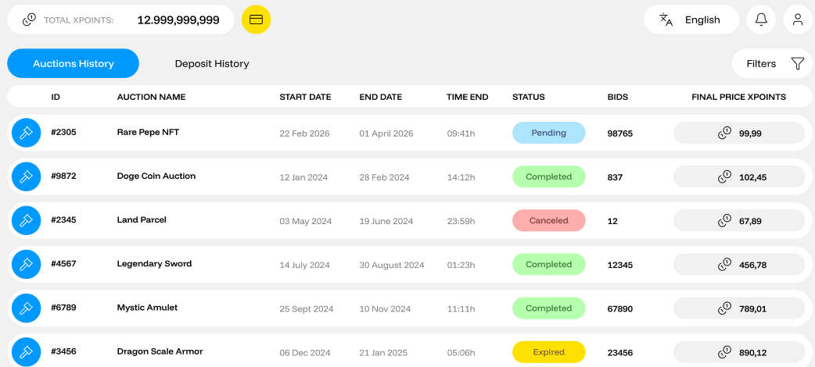815x367 pixels.
Task: Open the user profile icon
Action: 797,20
